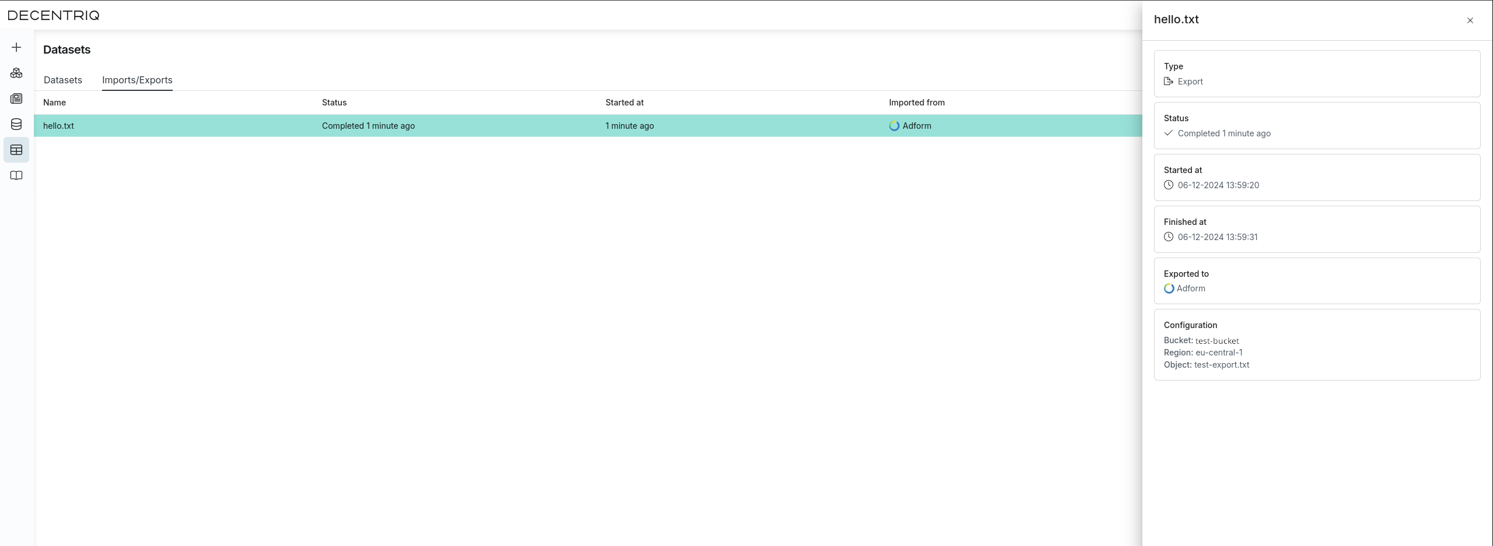Click the Name column header
This screenshot has height=546, width=1493.
point(54,103)
